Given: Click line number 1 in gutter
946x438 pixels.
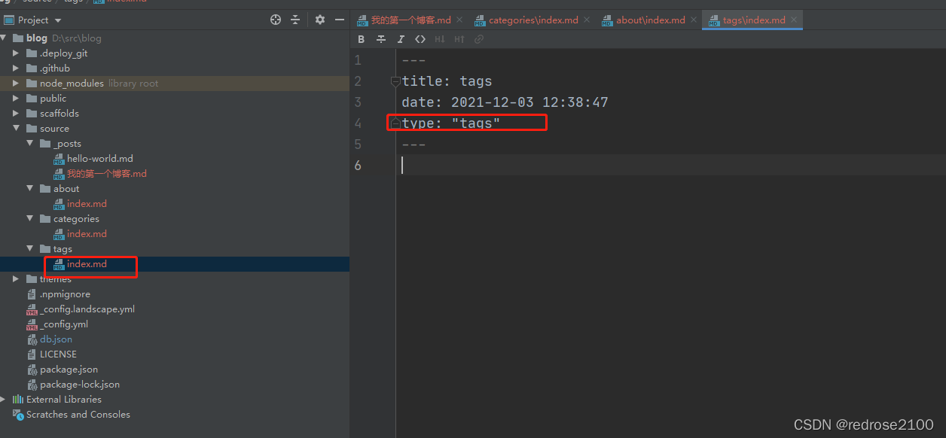Looking at the screenshot, I should pos(358,60).
